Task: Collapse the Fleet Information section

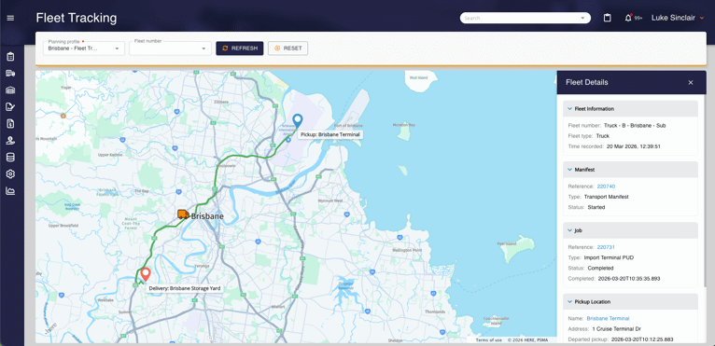Action: [x=569, y=109]
